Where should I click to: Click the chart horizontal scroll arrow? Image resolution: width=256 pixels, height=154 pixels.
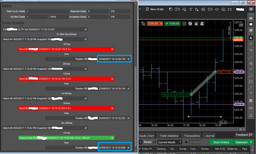[x=244, y=129]
